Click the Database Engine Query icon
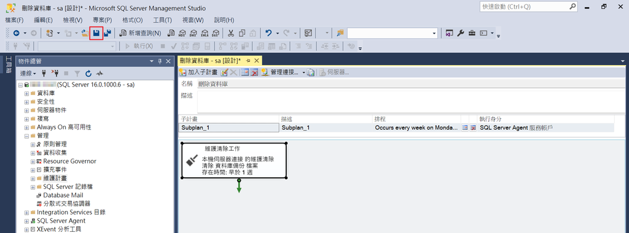This screenshot has width=629, height=233. (171, 33)
